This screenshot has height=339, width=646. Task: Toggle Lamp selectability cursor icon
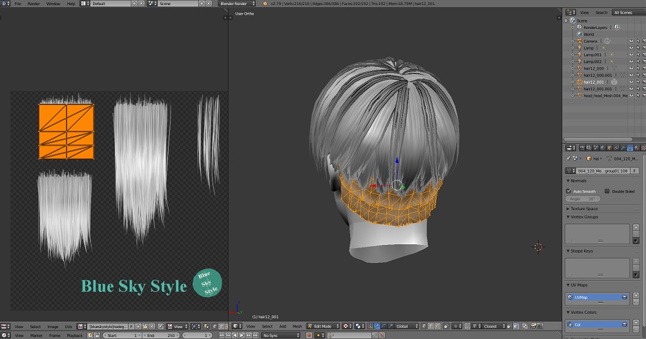(x=638, y=48)
